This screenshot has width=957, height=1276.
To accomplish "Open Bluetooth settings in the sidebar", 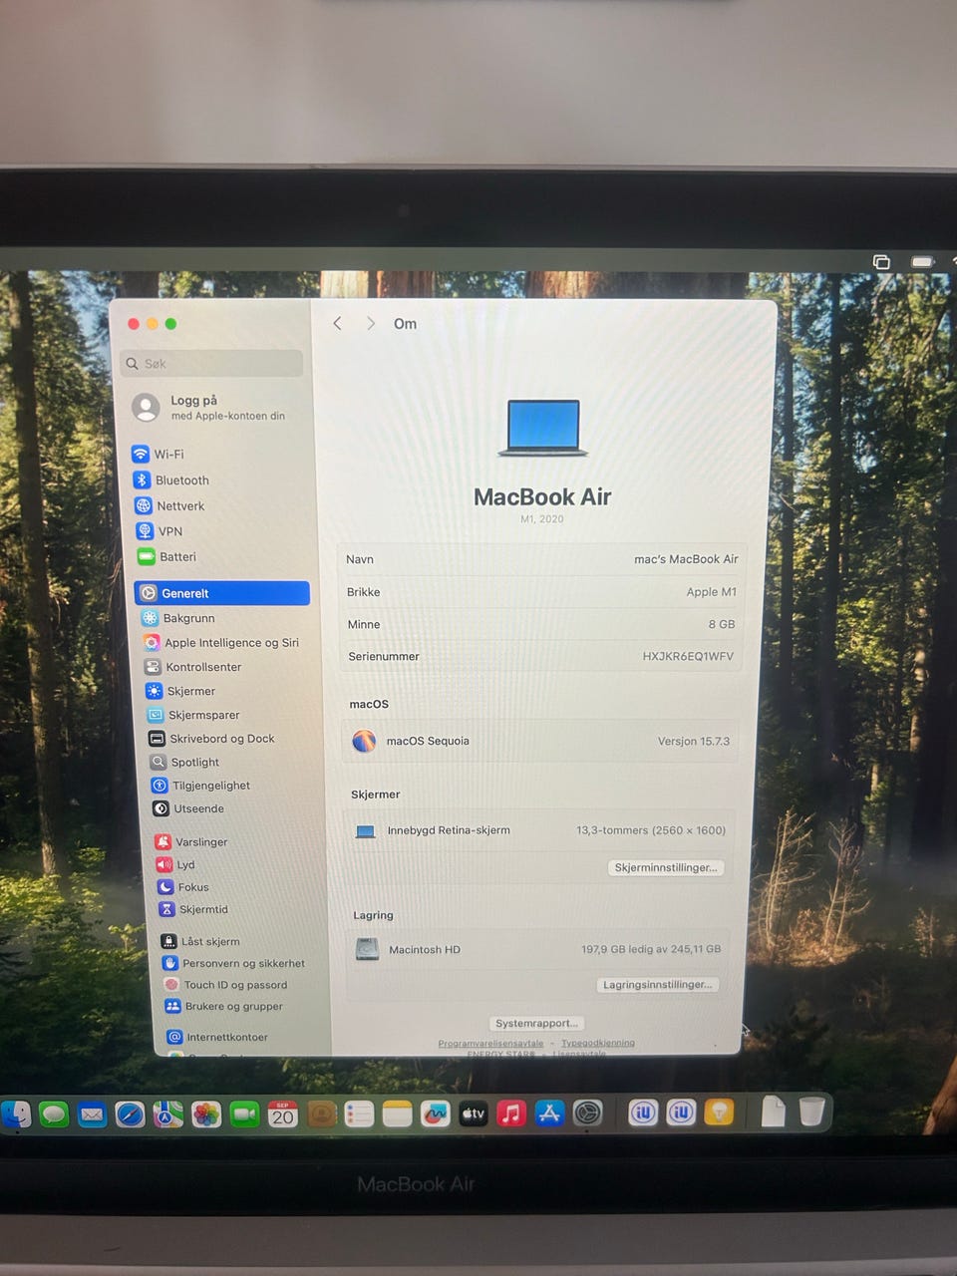I will point(171,479).
